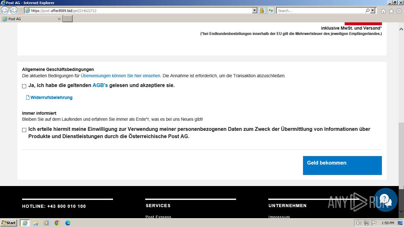Click the address bar URL field
The image size is (404, 227).
(x=138, y=10)
